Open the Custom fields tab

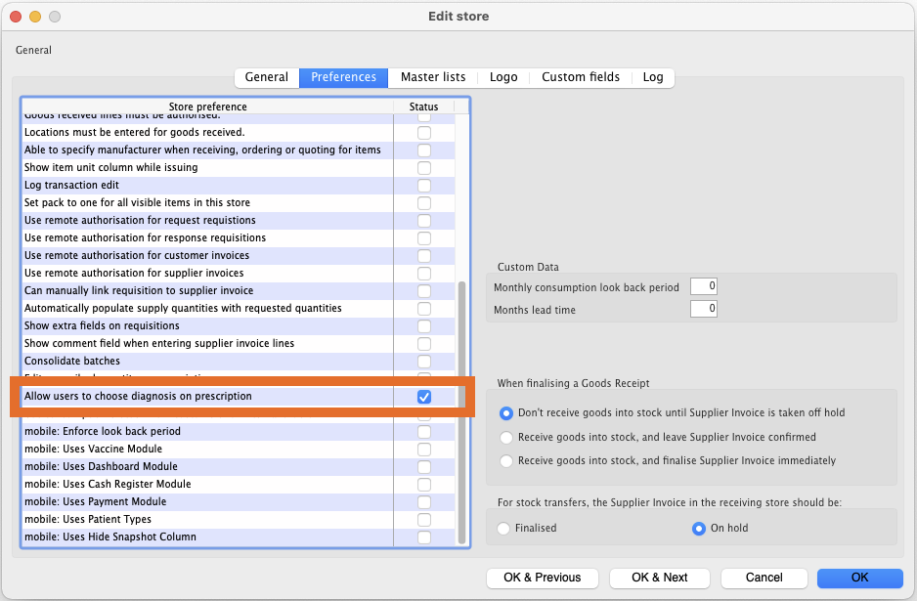[581, 77]
